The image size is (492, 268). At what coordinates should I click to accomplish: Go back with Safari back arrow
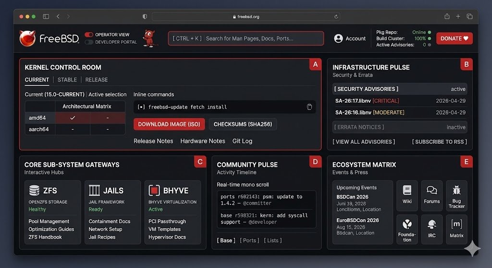coord(58,17)
